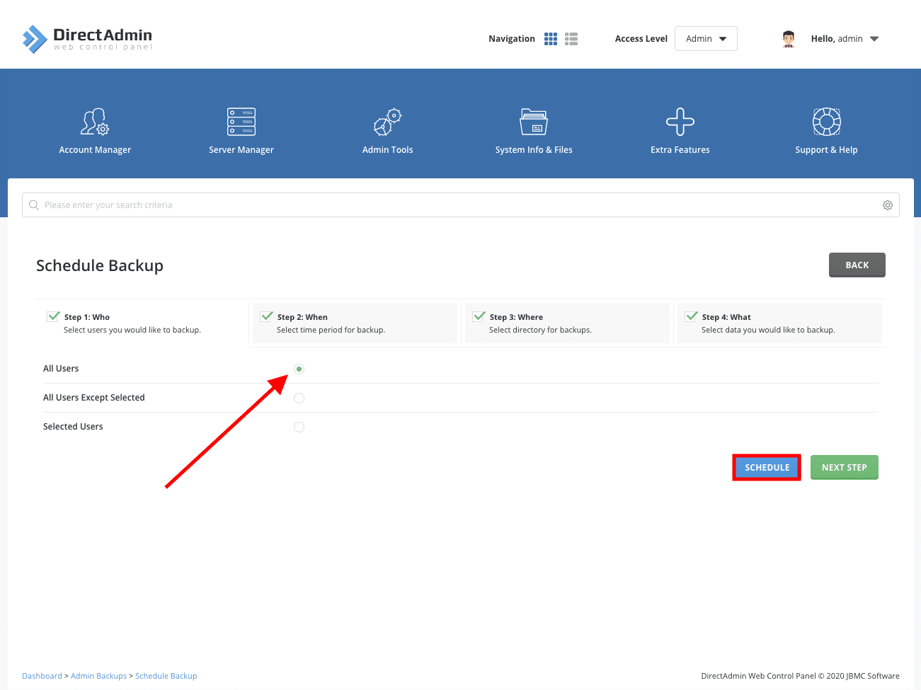Select the Selected Users radio button
The image size is (921, 690).
[299, 427]
